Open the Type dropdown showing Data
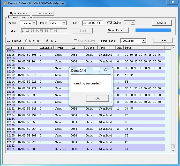 click(x=64, y=23)
